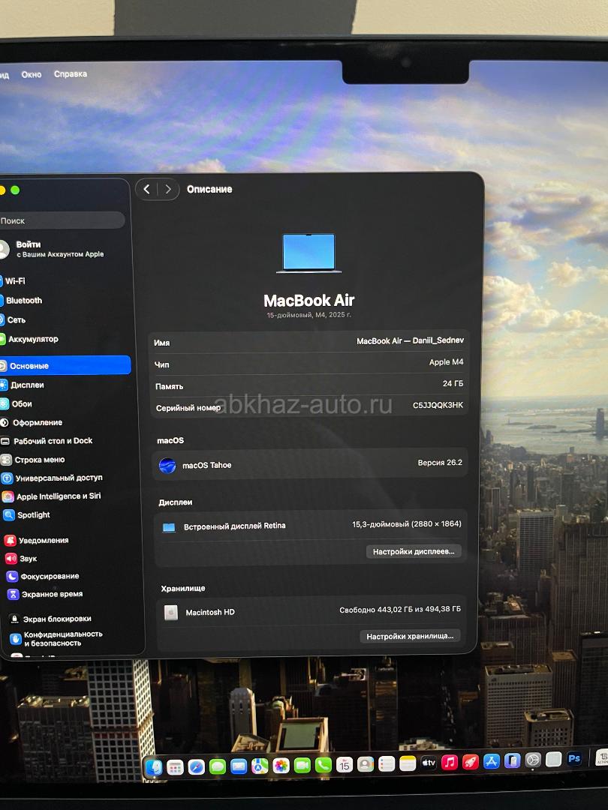Click the Finder icon in Dock
Image resolution: width=608 pixels, height=810 pixels.
(154, 767)
